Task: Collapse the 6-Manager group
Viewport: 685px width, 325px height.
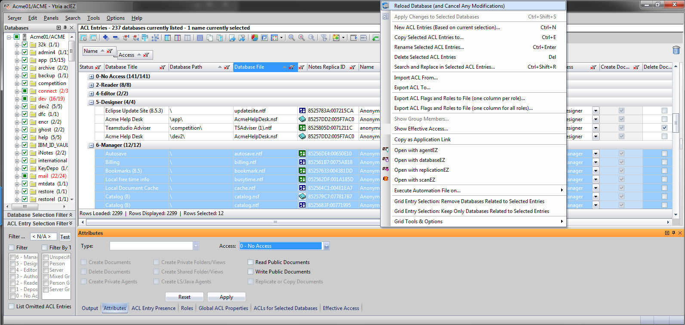Action: click(x=91, y=146)
